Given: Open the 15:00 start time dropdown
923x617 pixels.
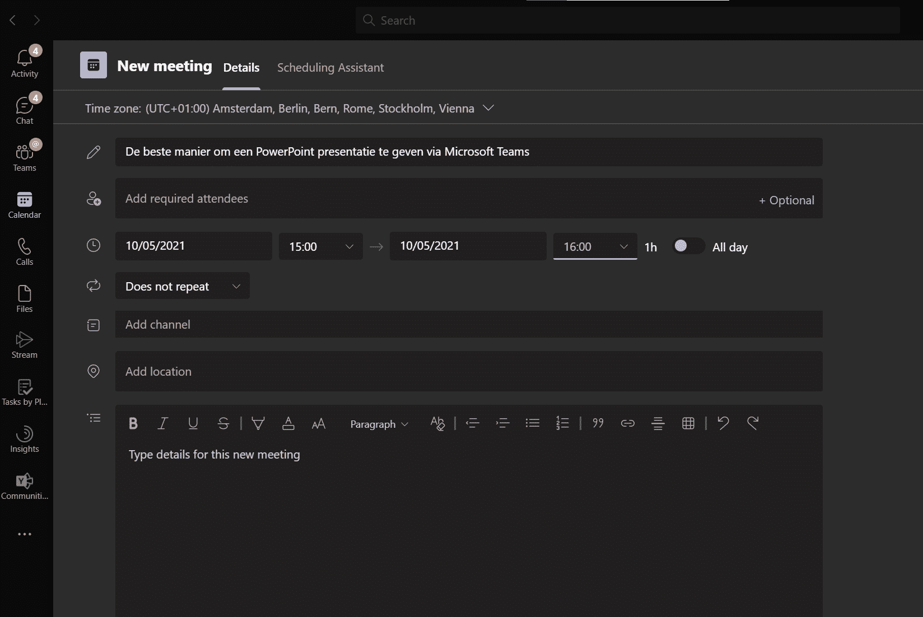Looking at the screenshot, I should [321, 246].
